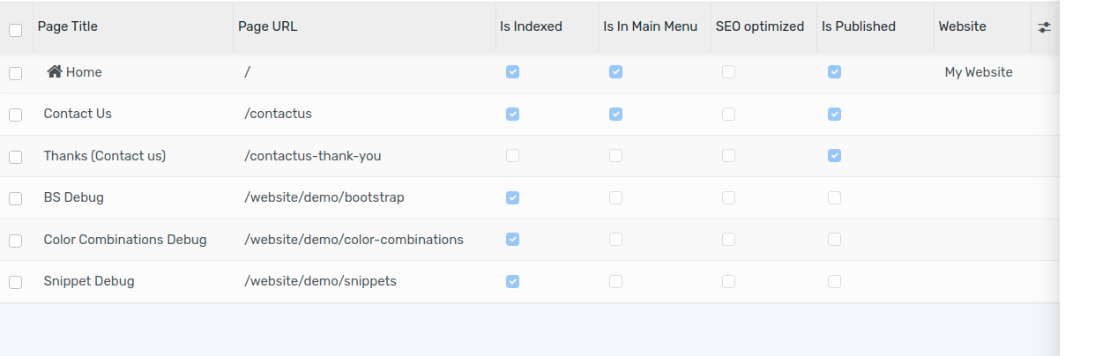Sort by Website column header
Viewport: 1110px width, 356px height.
pos(963,26)
